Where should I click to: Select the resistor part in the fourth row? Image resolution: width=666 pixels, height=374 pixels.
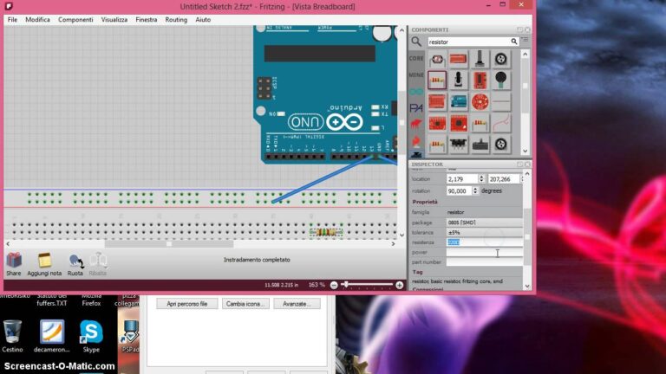[480, 124]
